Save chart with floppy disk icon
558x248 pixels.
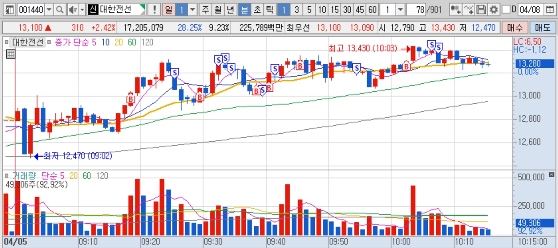click(481, 9)
